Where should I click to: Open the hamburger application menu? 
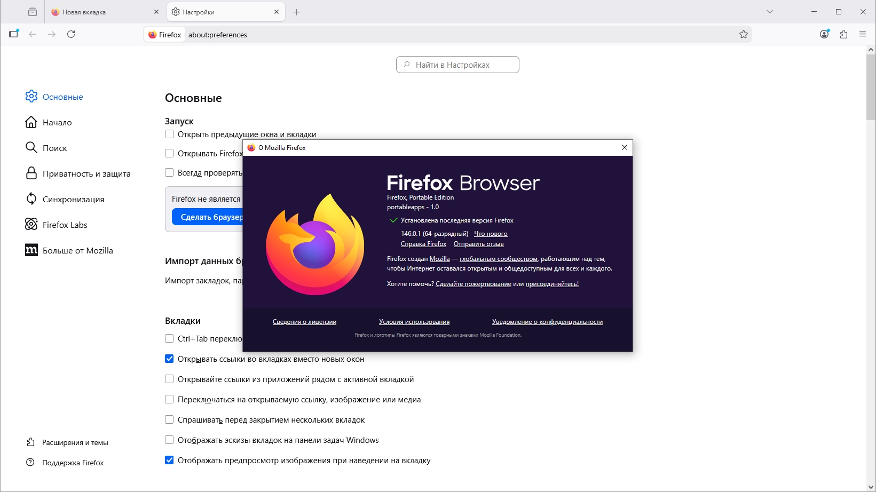click(863, 34)
